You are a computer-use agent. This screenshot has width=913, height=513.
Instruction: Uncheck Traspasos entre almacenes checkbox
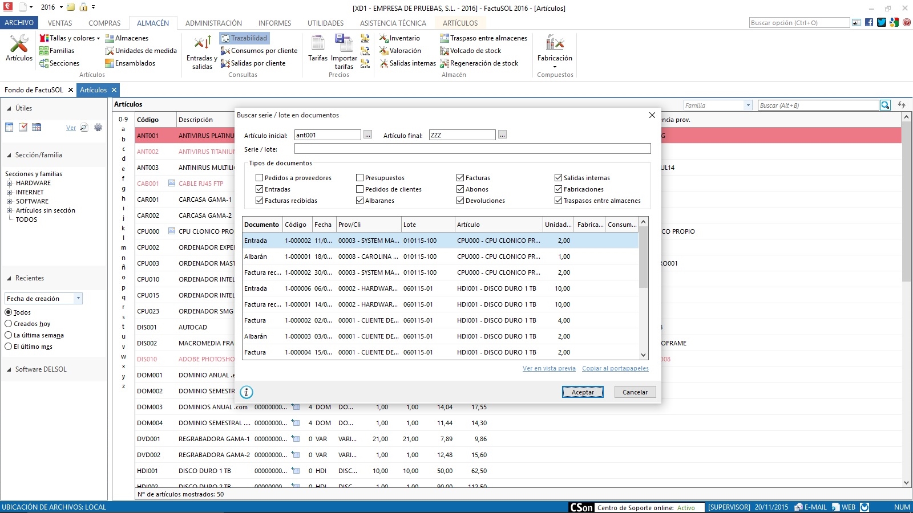coord(558,201)
